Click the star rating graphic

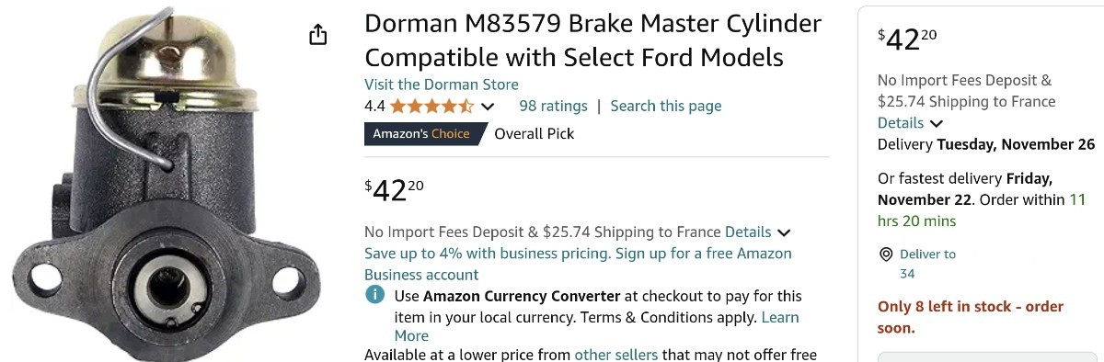431,106
